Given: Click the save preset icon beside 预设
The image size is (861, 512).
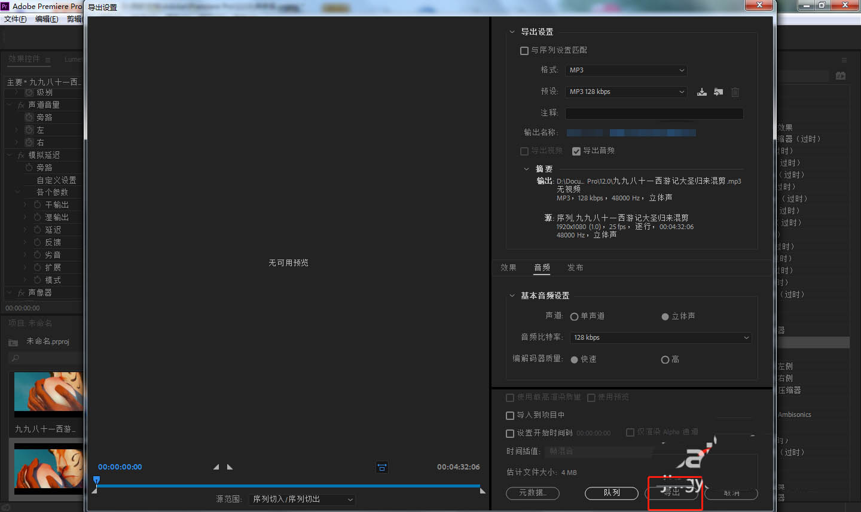Looking at the screenshot, I should [702, 92].
